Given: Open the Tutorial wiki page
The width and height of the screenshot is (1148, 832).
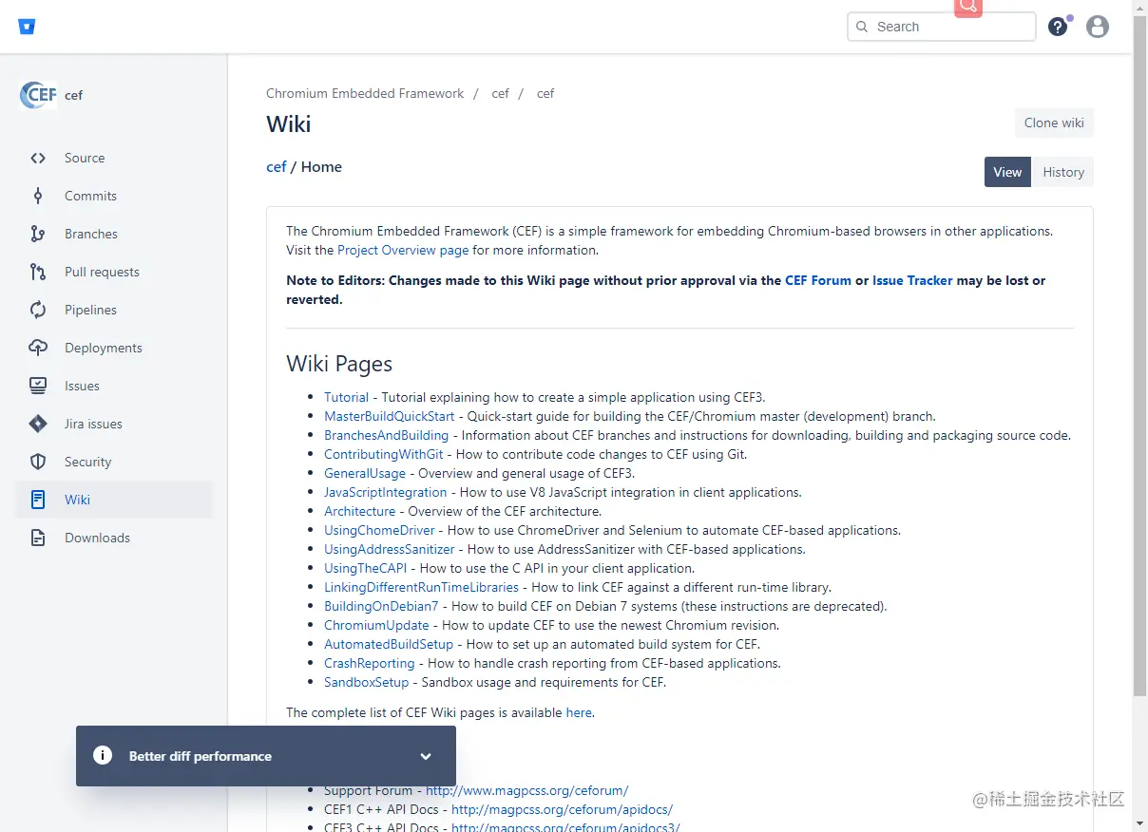Looking at the screenshot, I should pos(346,398).
